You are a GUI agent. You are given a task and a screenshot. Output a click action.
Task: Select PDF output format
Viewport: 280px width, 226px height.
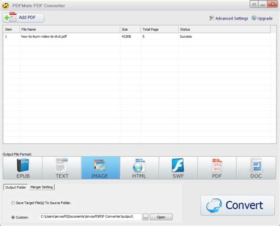click(x=217, y=168)
